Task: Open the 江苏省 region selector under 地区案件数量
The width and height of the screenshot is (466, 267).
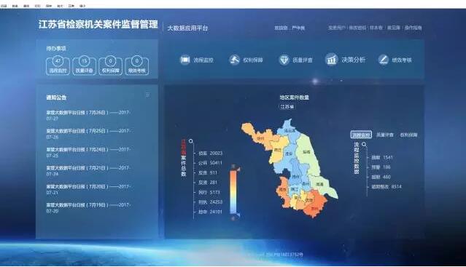Action: [x=287, y=106]
